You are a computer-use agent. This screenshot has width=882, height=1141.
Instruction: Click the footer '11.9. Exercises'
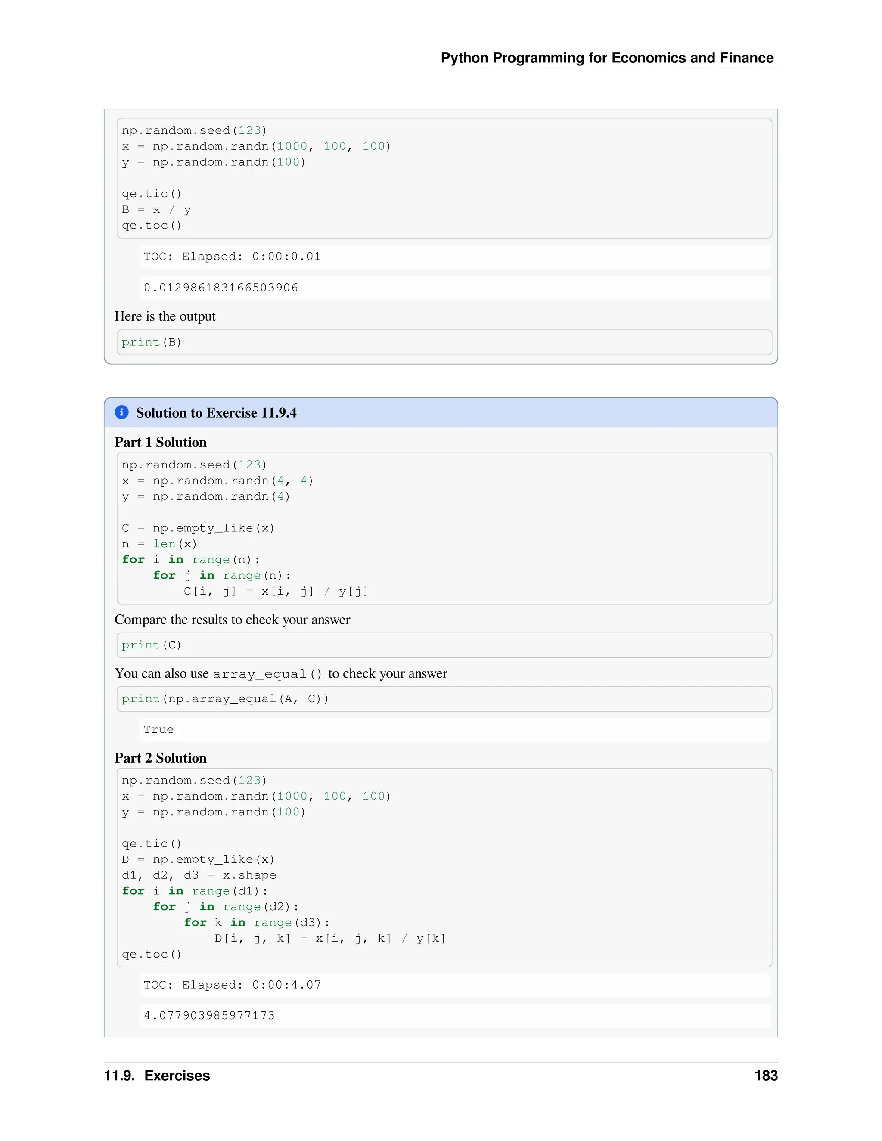[157, 1076]
